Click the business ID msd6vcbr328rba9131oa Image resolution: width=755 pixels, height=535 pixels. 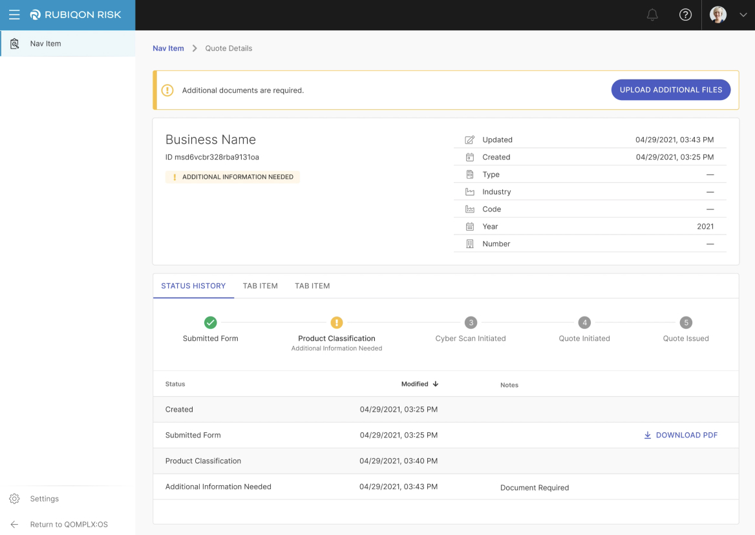point(212,157)
